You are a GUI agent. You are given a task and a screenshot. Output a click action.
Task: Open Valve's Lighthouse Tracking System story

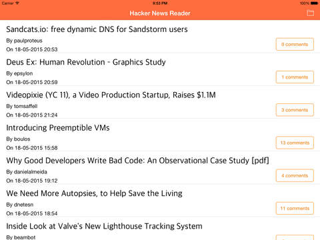[x=104, y=226]
